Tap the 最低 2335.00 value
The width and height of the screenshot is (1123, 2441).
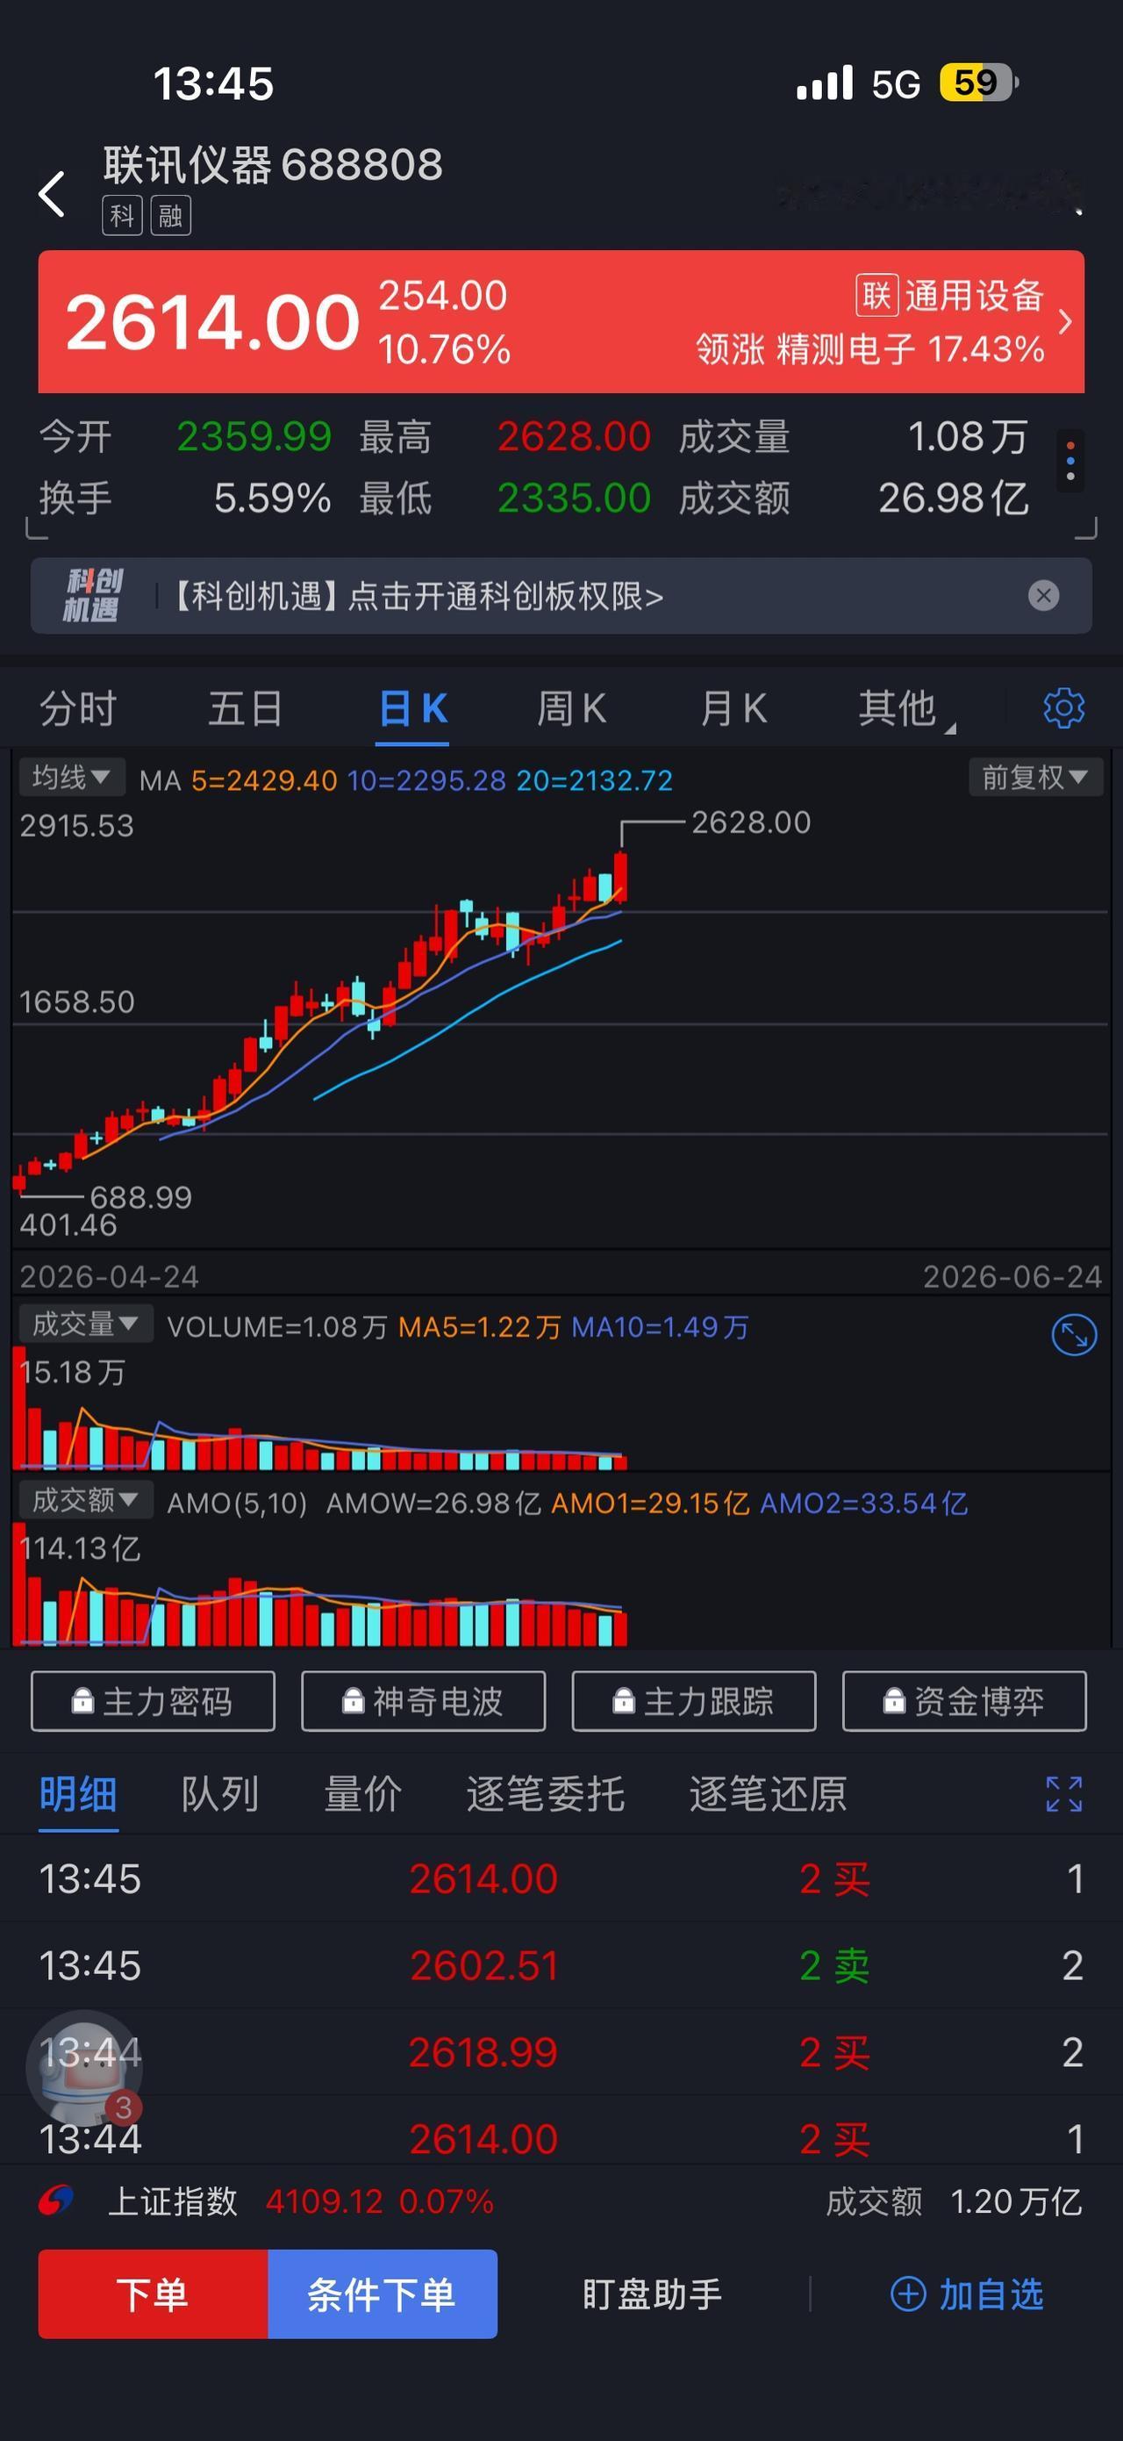click(574, 498)
